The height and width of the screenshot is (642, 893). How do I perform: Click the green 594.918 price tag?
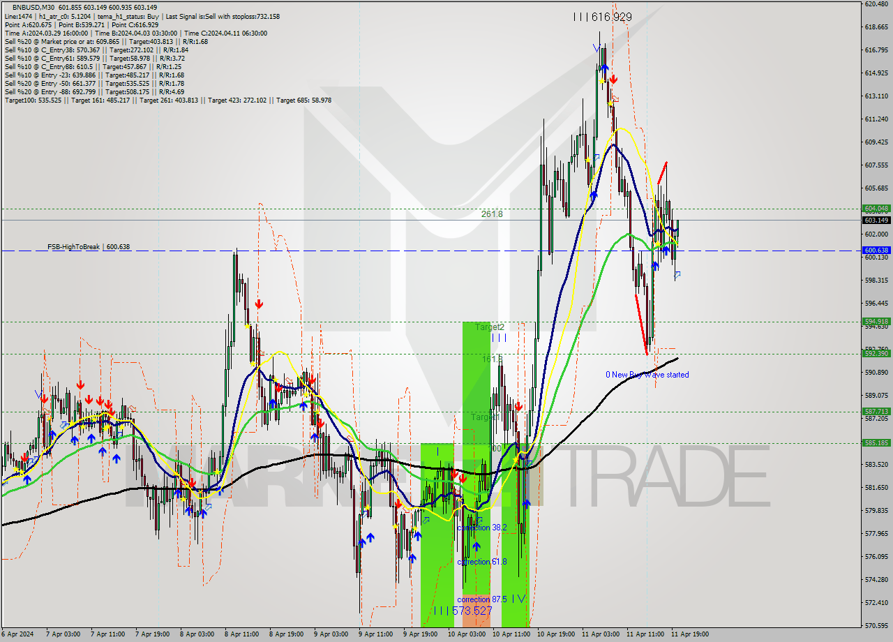pos(876,322)
